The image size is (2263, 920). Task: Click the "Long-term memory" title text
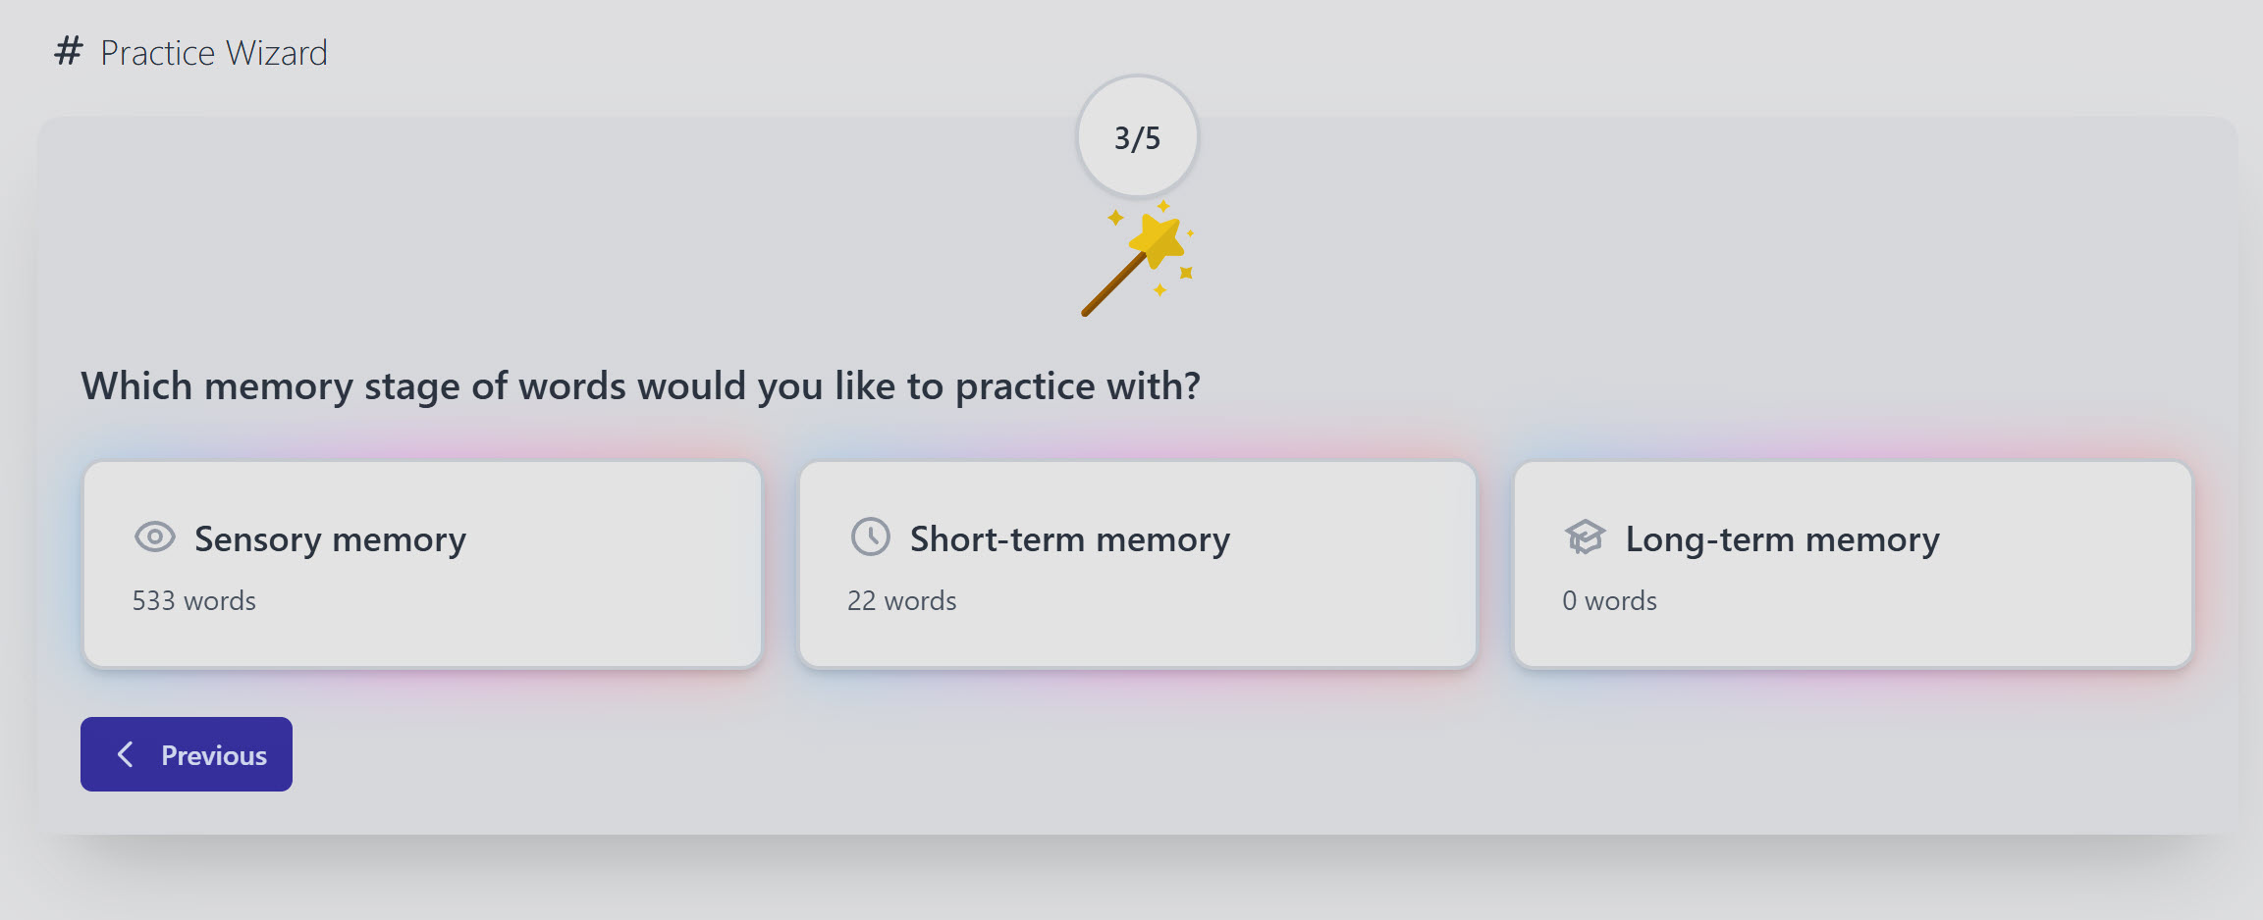(x=1782, y=539)
